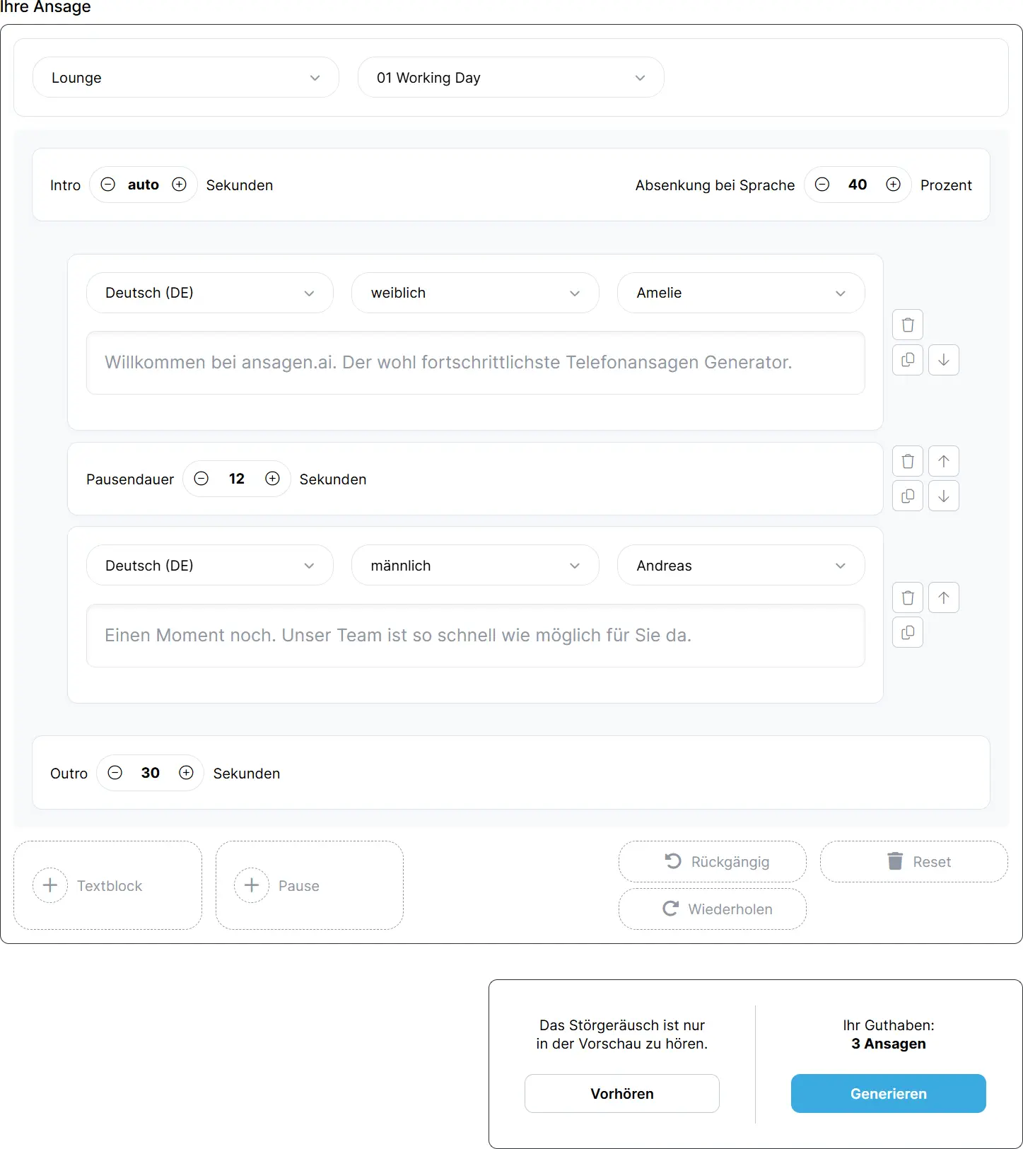Add a new Textblock
Viewport: 1023px width, 1149px height.
[x=107, y=885]
